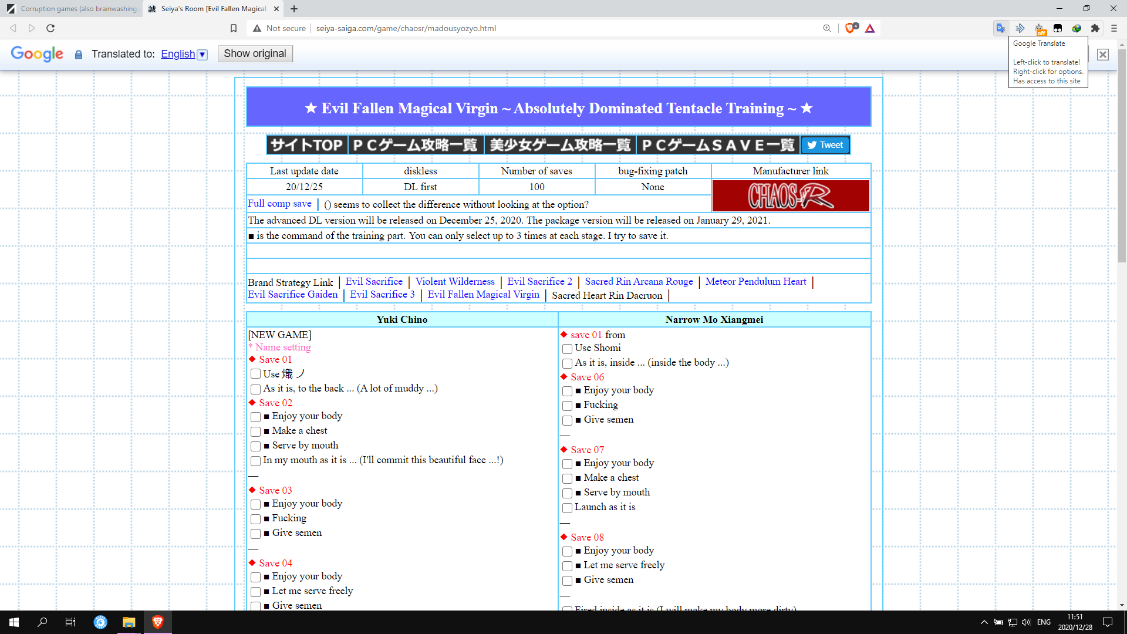Reload the current page
The height and width of the screenshot is (634, 1127).
tap(50, 28)
